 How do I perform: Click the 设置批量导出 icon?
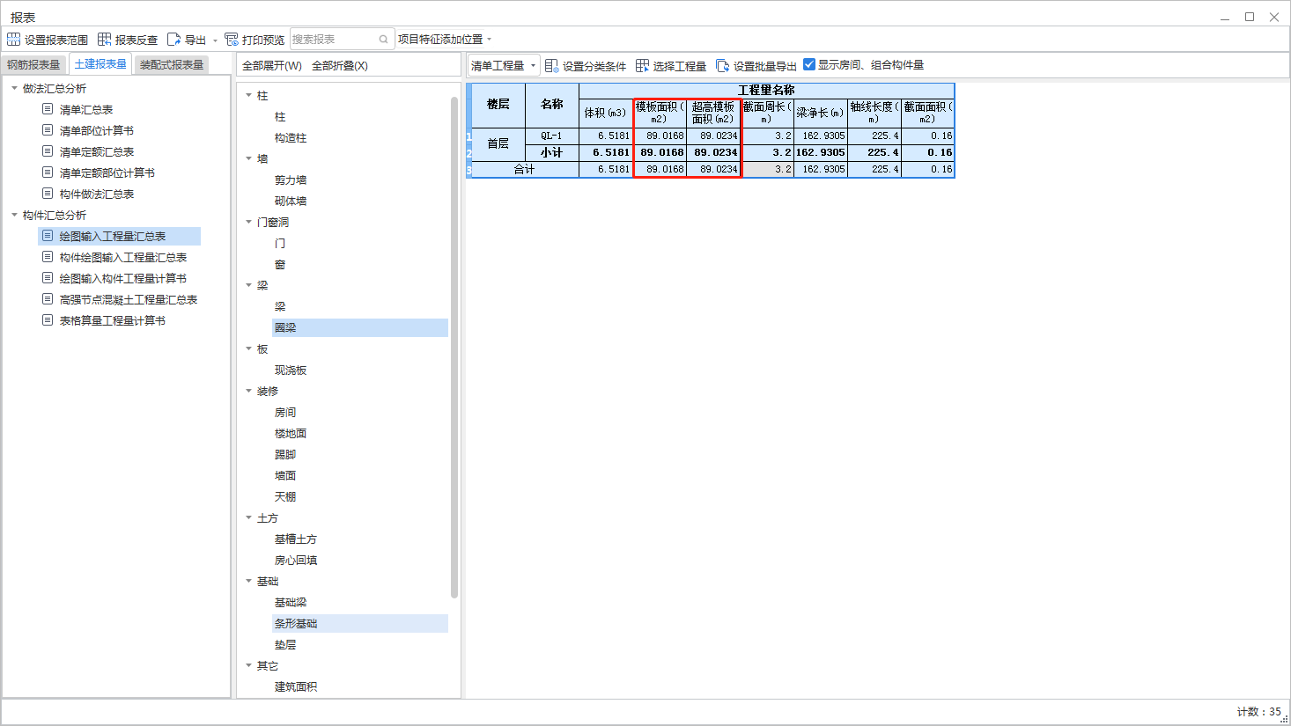tap(722, 66)
